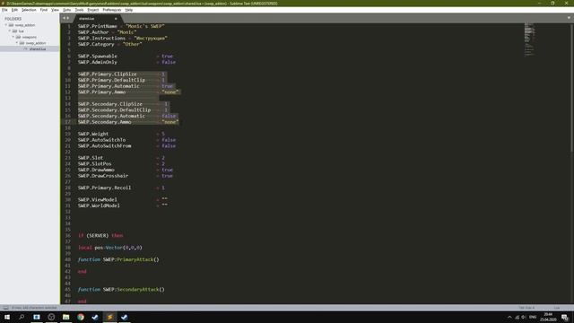Open the Goto menu

(66, 10)
